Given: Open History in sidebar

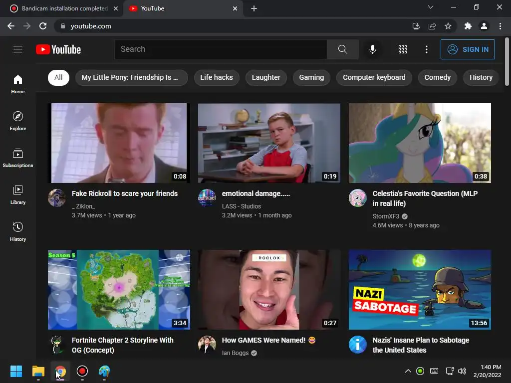Looking at the screenshot, I should click(x=18, y=231).
